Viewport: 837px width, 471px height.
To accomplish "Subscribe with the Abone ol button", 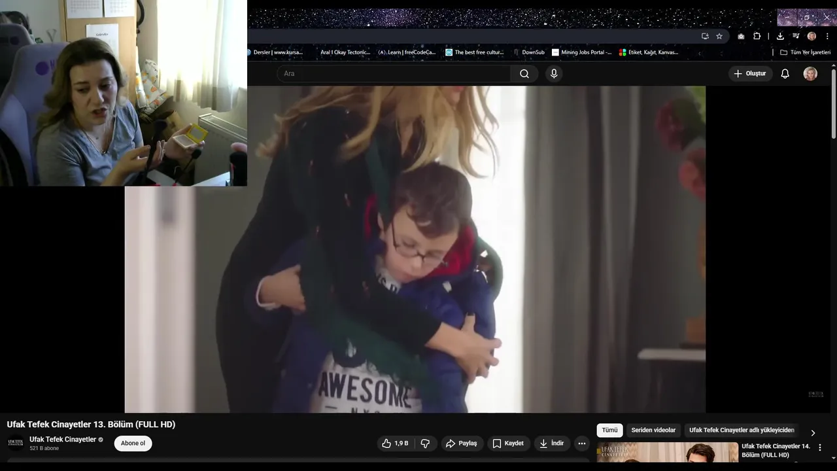I will tap(133, 444).
